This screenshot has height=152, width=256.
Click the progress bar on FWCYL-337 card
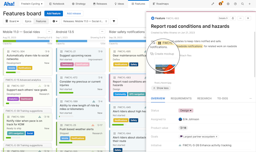13,103
